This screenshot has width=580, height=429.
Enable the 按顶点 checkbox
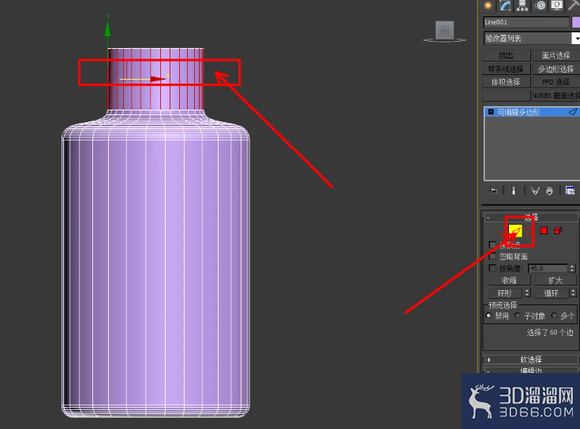click(492, 244)
